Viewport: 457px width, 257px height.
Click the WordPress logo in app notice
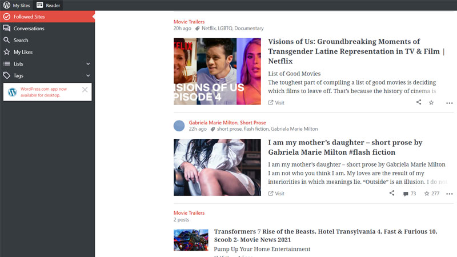(x=12, y=92)
